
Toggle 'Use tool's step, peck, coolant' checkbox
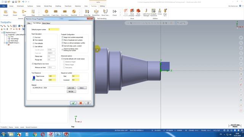63,46
